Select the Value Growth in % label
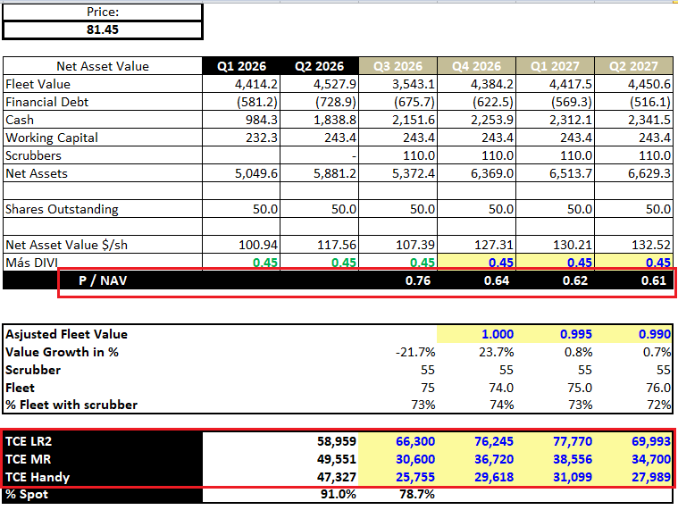Viewport: 678px width, 510px height. point(62,352)
